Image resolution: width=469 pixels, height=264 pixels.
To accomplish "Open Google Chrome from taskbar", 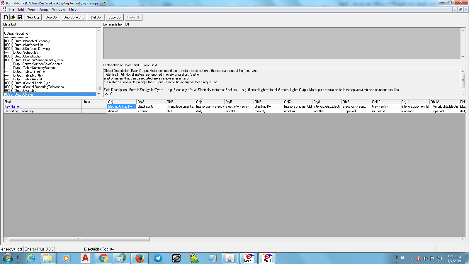I will 103,258.
